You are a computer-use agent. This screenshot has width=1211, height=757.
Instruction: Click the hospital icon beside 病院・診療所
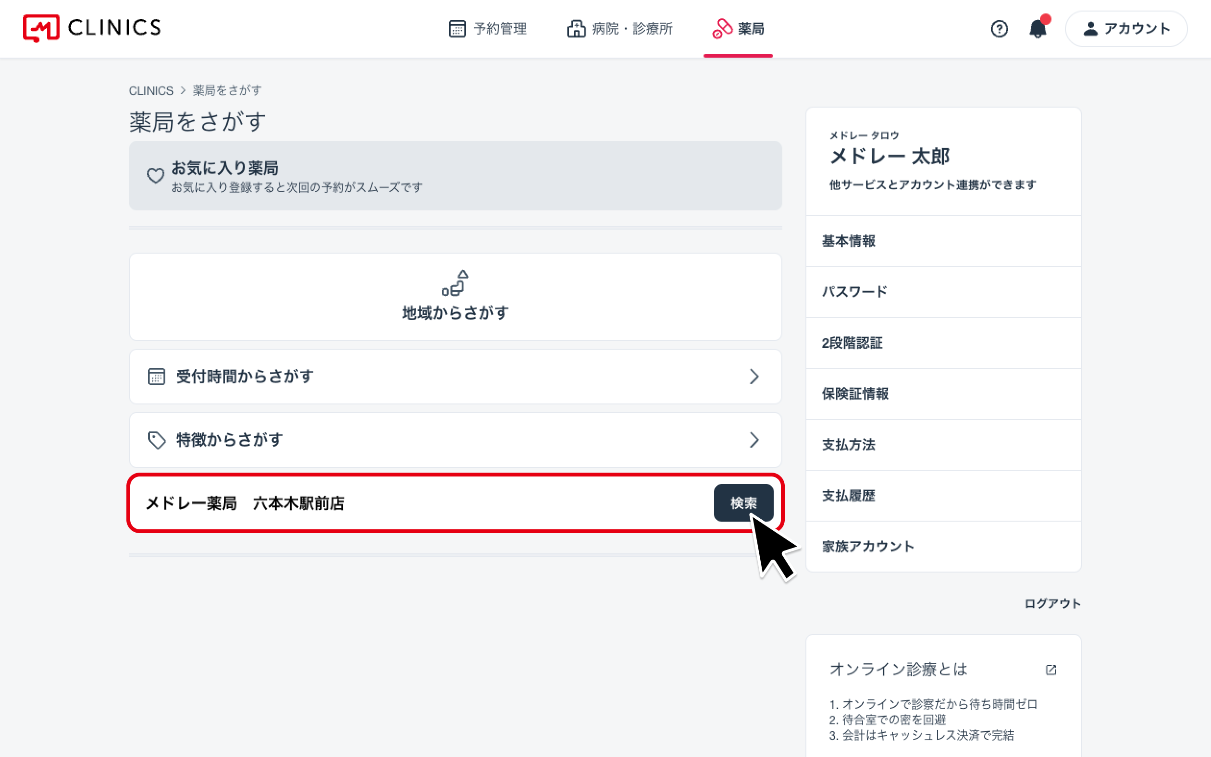[x=576, y=28]
